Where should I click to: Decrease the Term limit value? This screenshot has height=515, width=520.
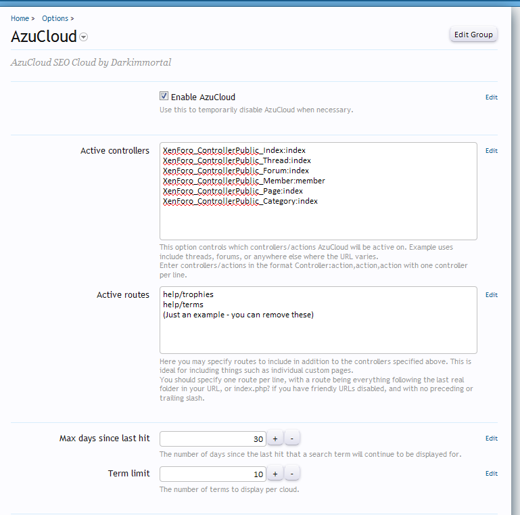coord(292,474)
